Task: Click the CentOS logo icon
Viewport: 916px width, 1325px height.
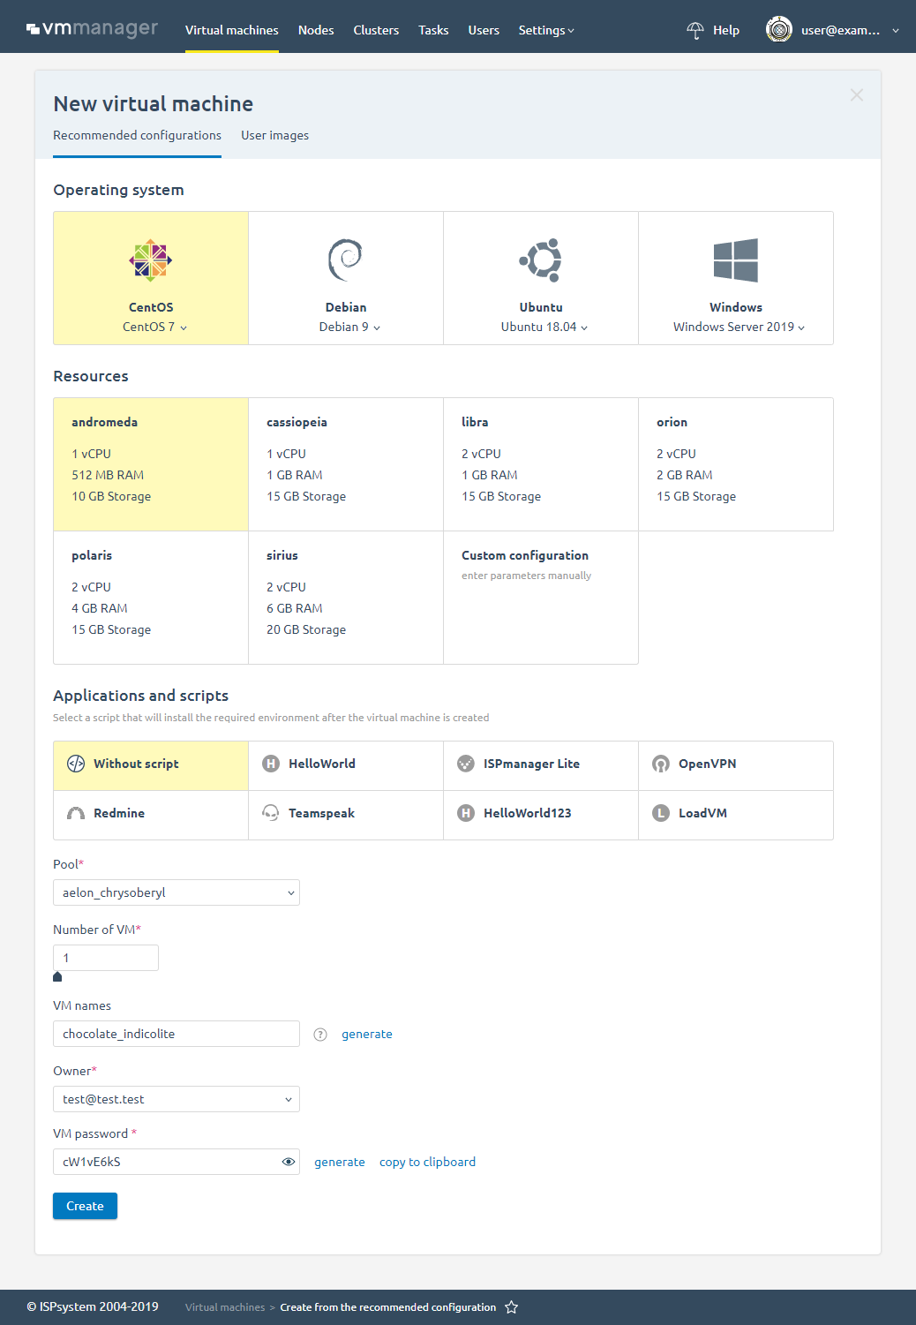Action: click(x=151, y=260)
